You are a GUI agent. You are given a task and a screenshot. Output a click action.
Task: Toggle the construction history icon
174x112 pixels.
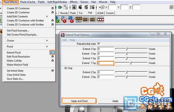click(66, 7)
